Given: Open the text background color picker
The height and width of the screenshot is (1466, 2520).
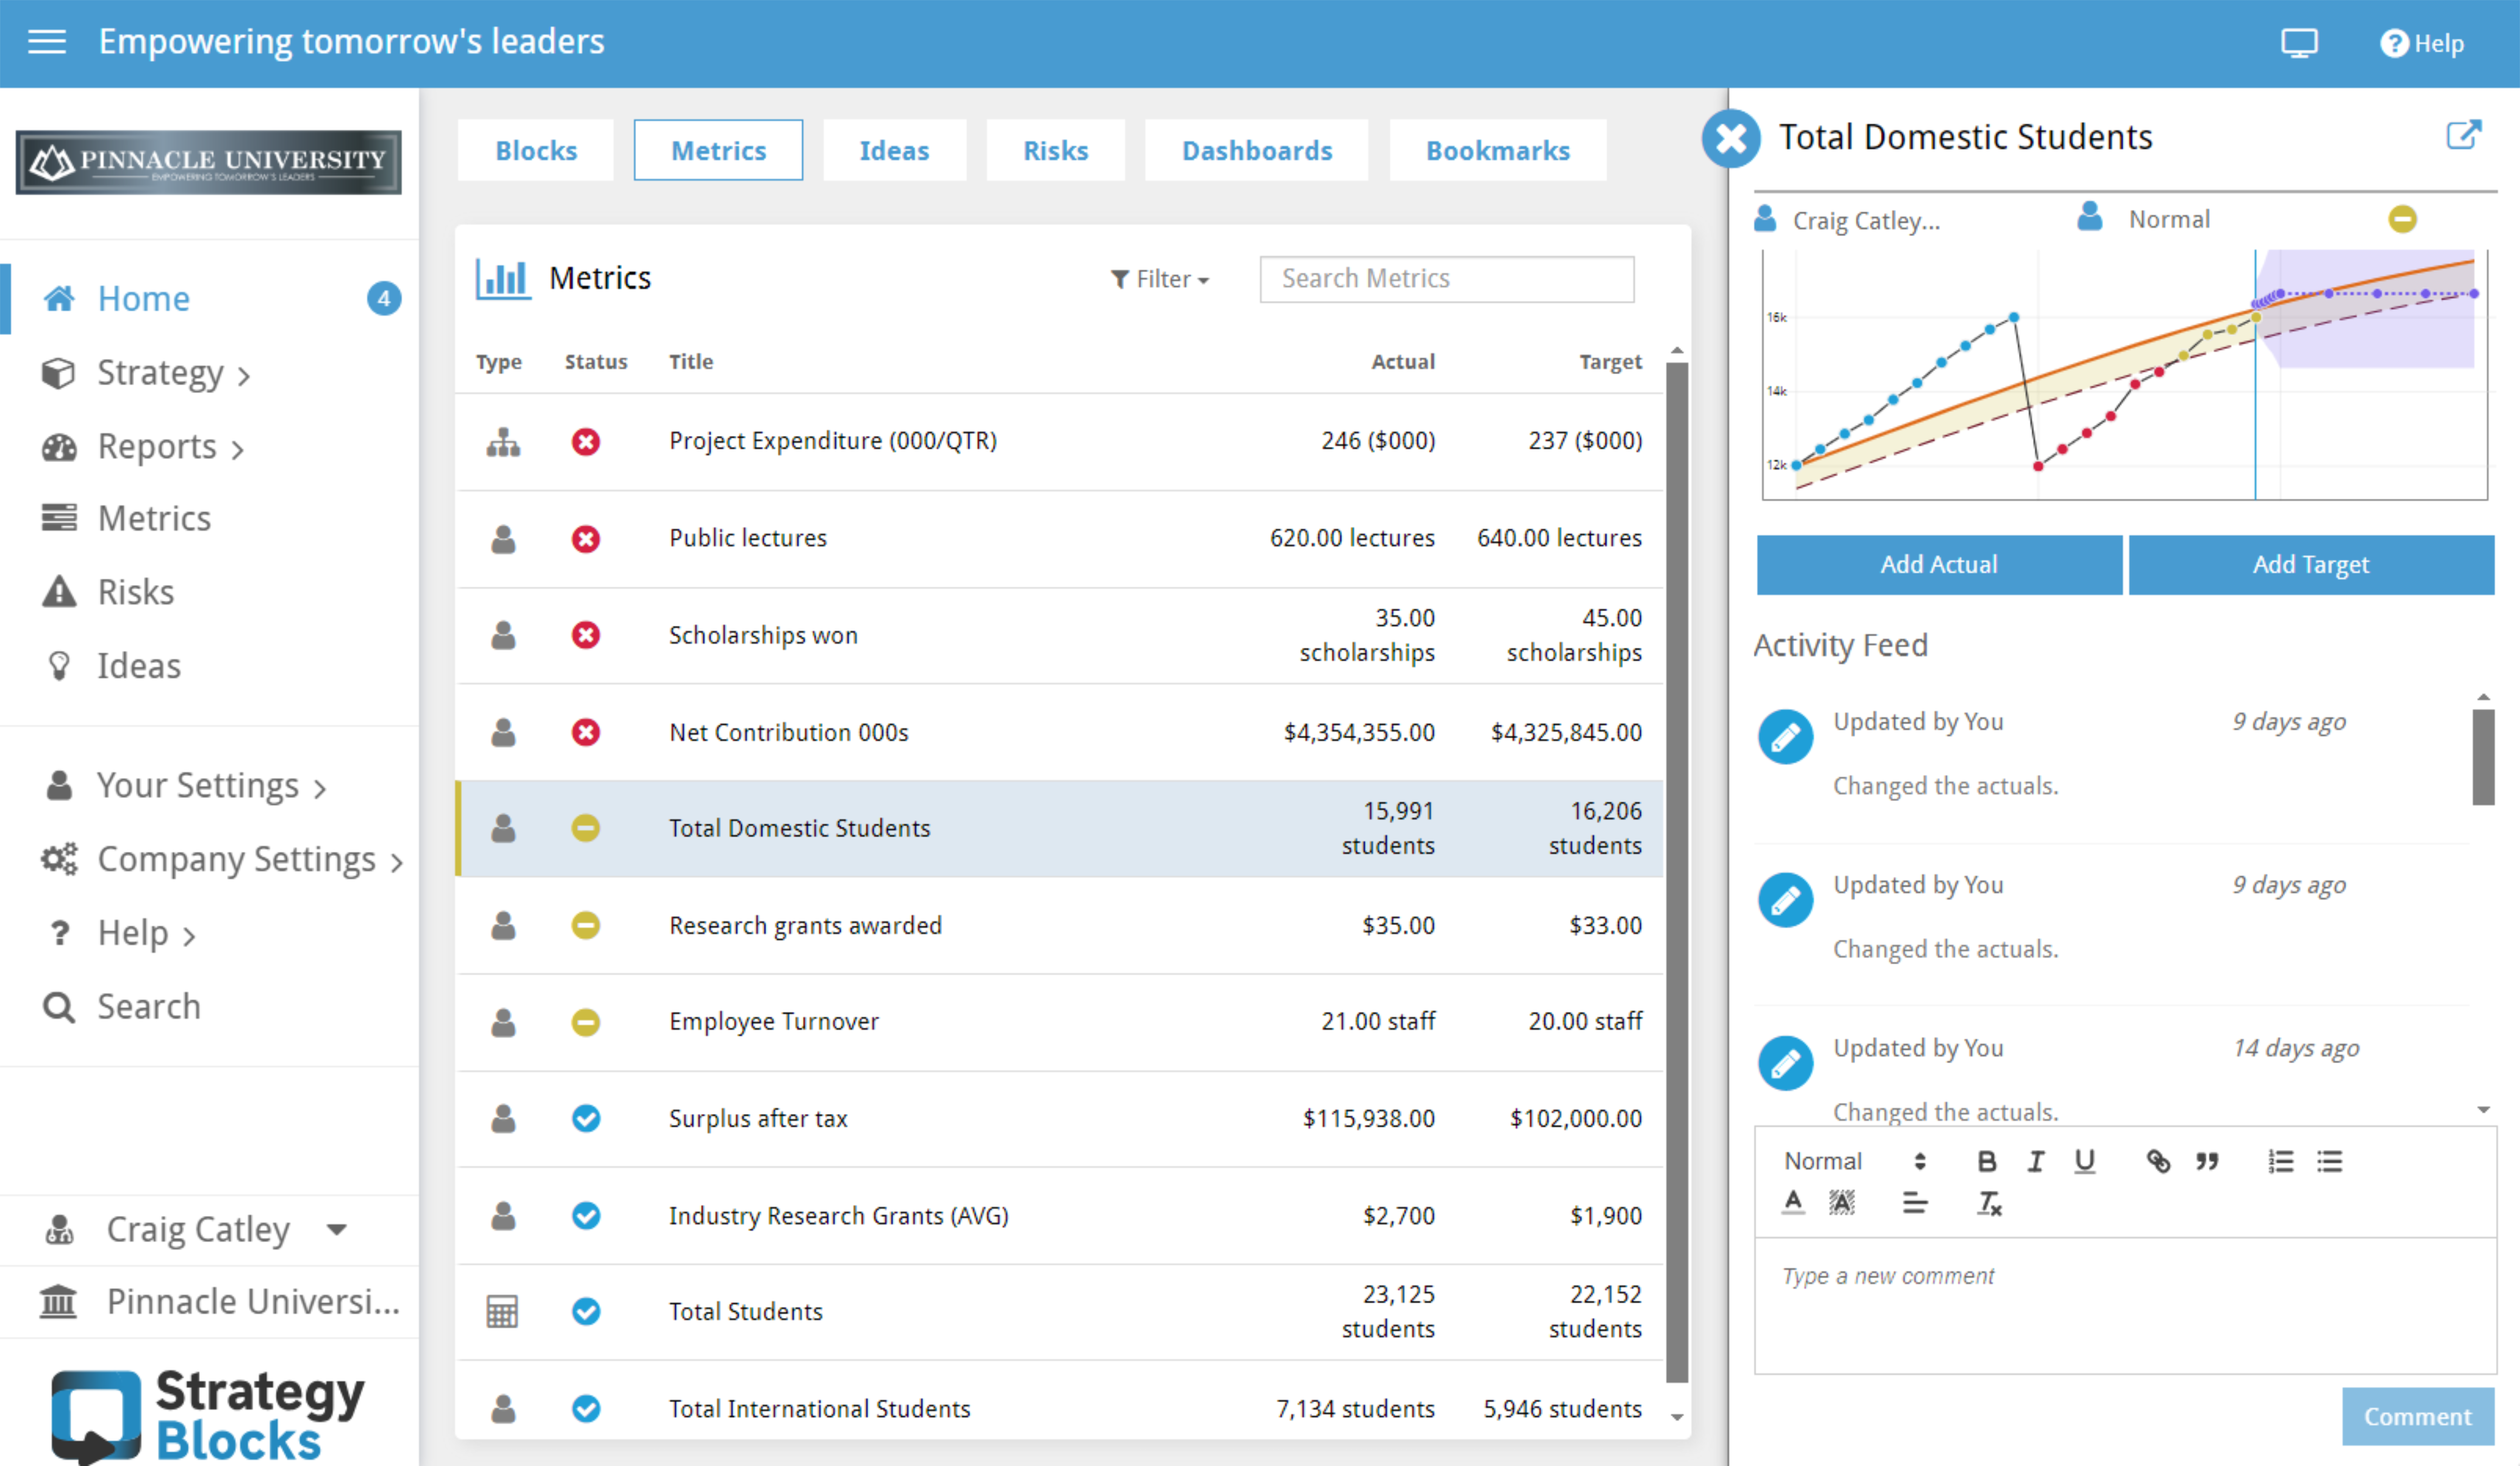Looking at the screenshot, I should click(x=1842, y=1202).
